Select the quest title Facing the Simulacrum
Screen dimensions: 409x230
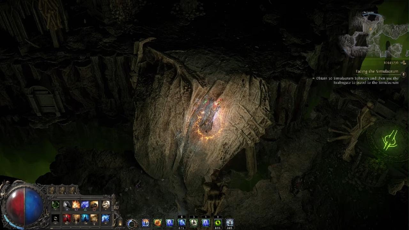point(377,72)
